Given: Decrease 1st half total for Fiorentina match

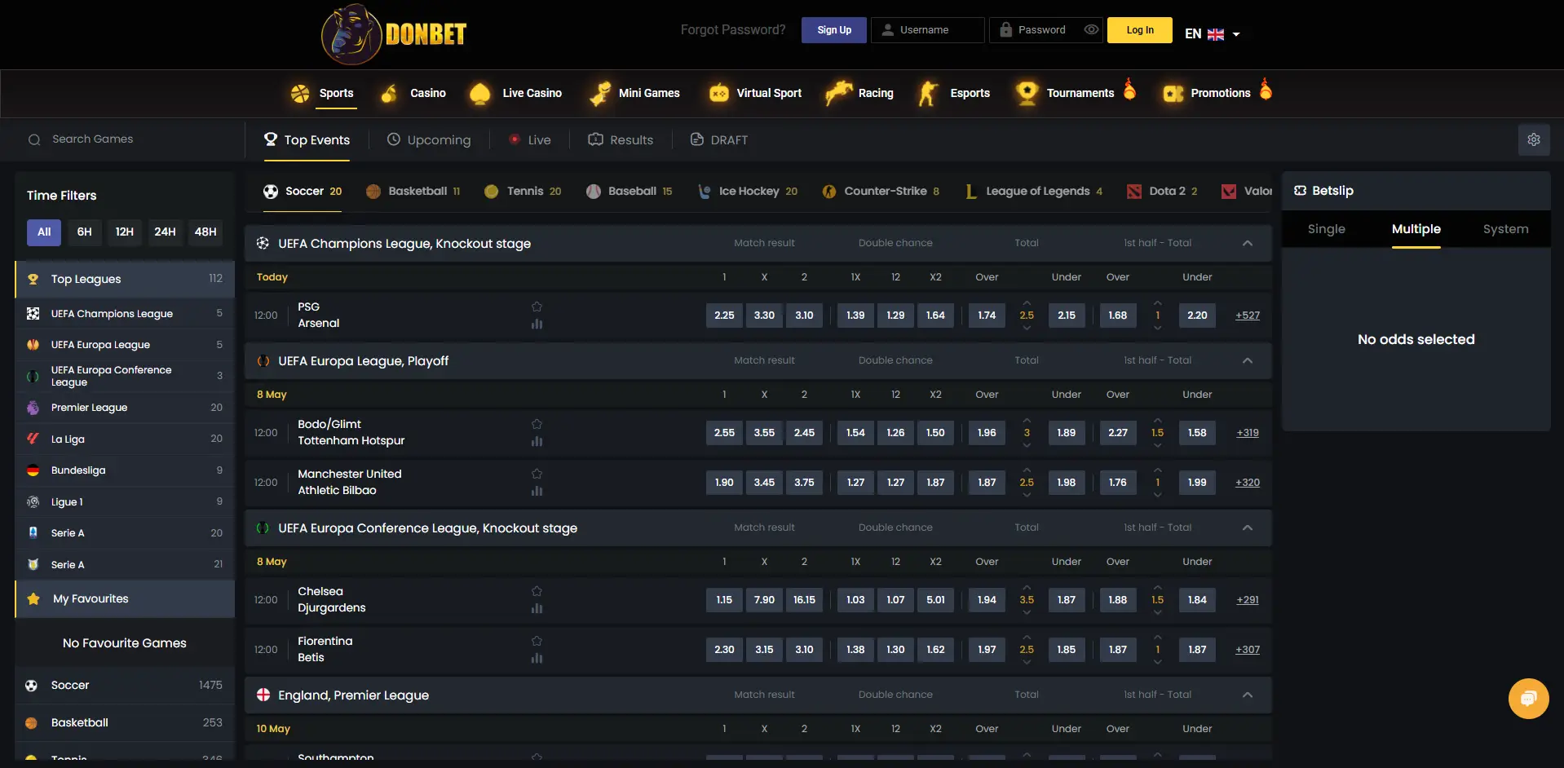Looking at the screenshot, I should click(1157, 663).
